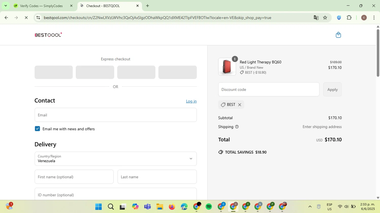Open the shopping cart bag icon
This screenshot has height=213, width=380.
pos(338,35)
